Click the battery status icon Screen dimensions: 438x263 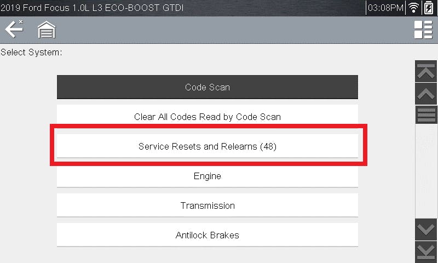pyautogui.click(x=429, y=8)
